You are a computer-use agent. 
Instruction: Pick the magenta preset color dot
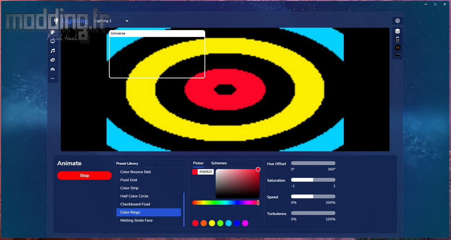[245, 223]
